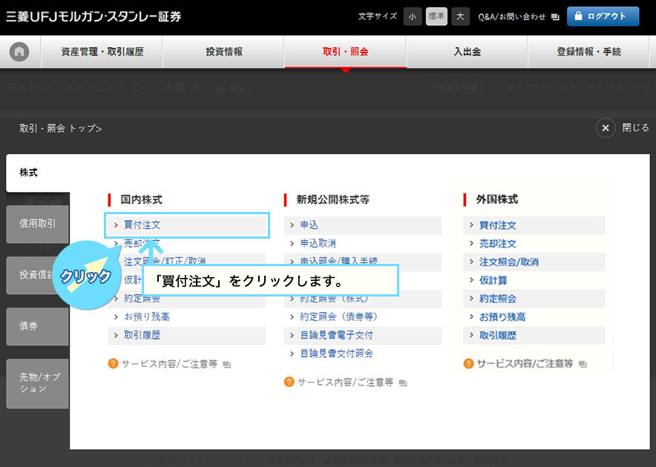This screenshot has height=467, width=656.
Task: Click new-window icon after 新規公開株式等 サービス内容
Action: pyautogui.click(x=403, y=383)
